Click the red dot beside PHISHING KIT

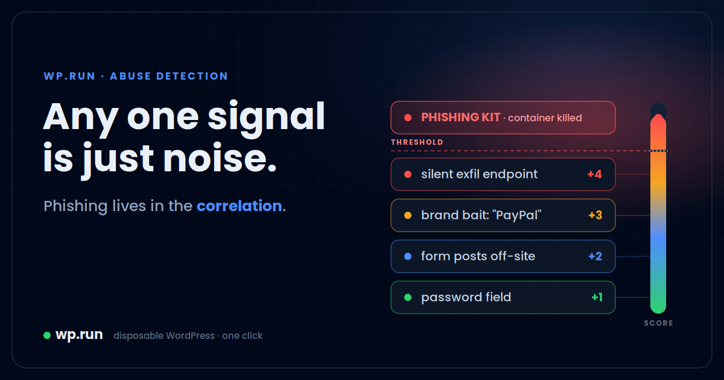[408, 118]
